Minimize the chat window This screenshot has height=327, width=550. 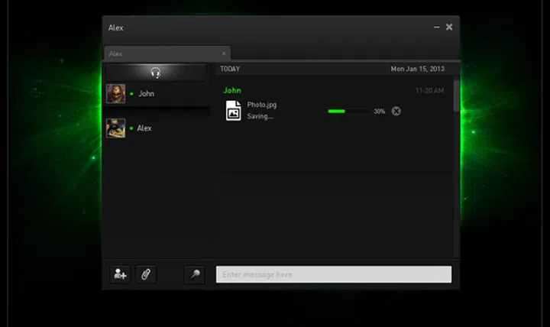pyautogui.click(x=437, y=28)
